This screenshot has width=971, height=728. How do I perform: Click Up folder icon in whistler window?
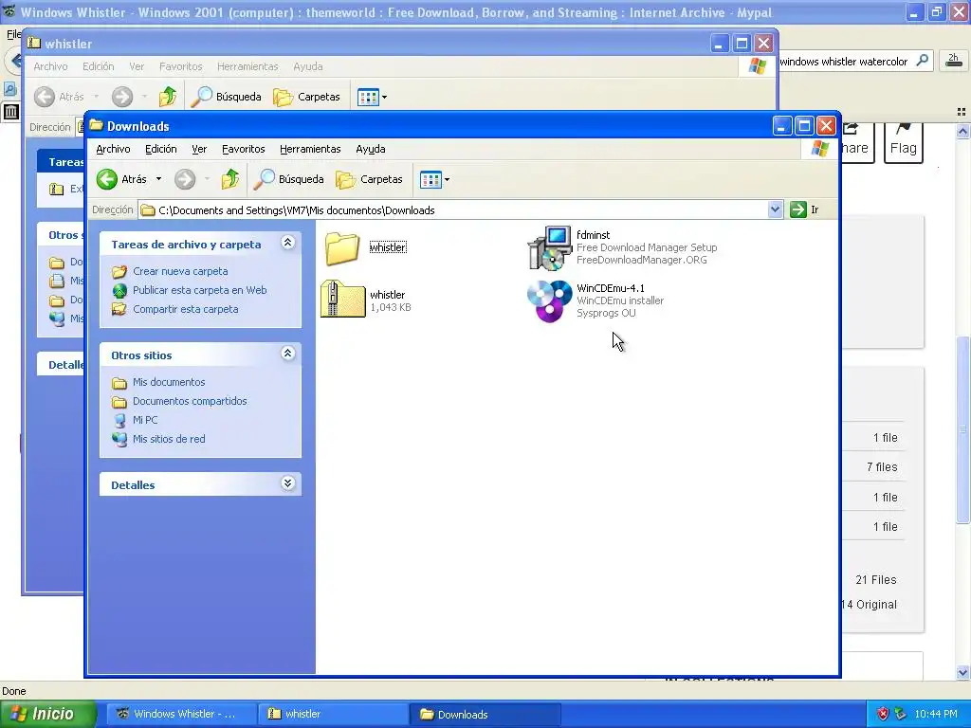(168, 98)
